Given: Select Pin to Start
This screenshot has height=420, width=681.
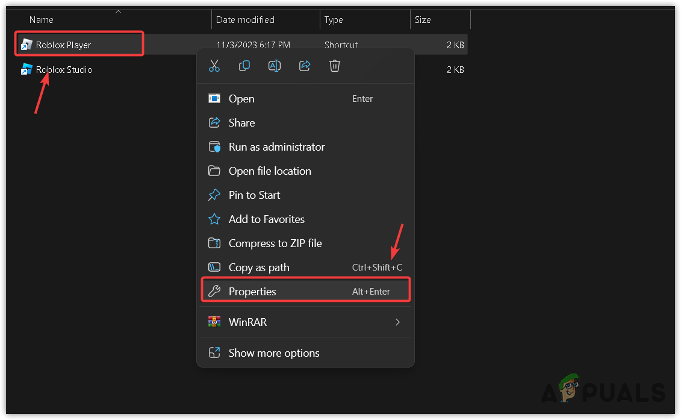Looking at the screenshot, I should (x=305, y=195).
